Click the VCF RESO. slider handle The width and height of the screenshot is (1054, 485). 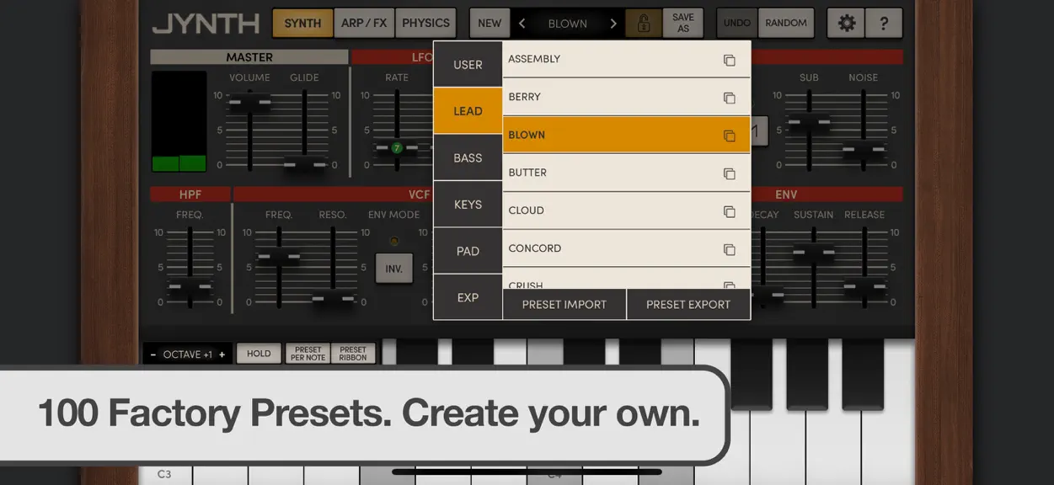click(x=334, y=298)
